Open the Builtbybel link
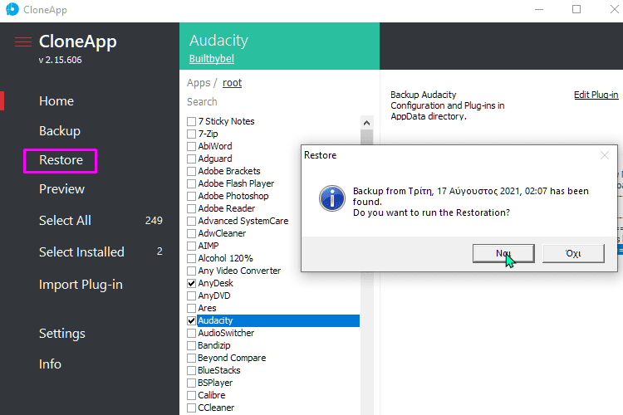Image resolution: width=623 pixels, height=415 pixels. pyautogui.click(x=211, y=59)
